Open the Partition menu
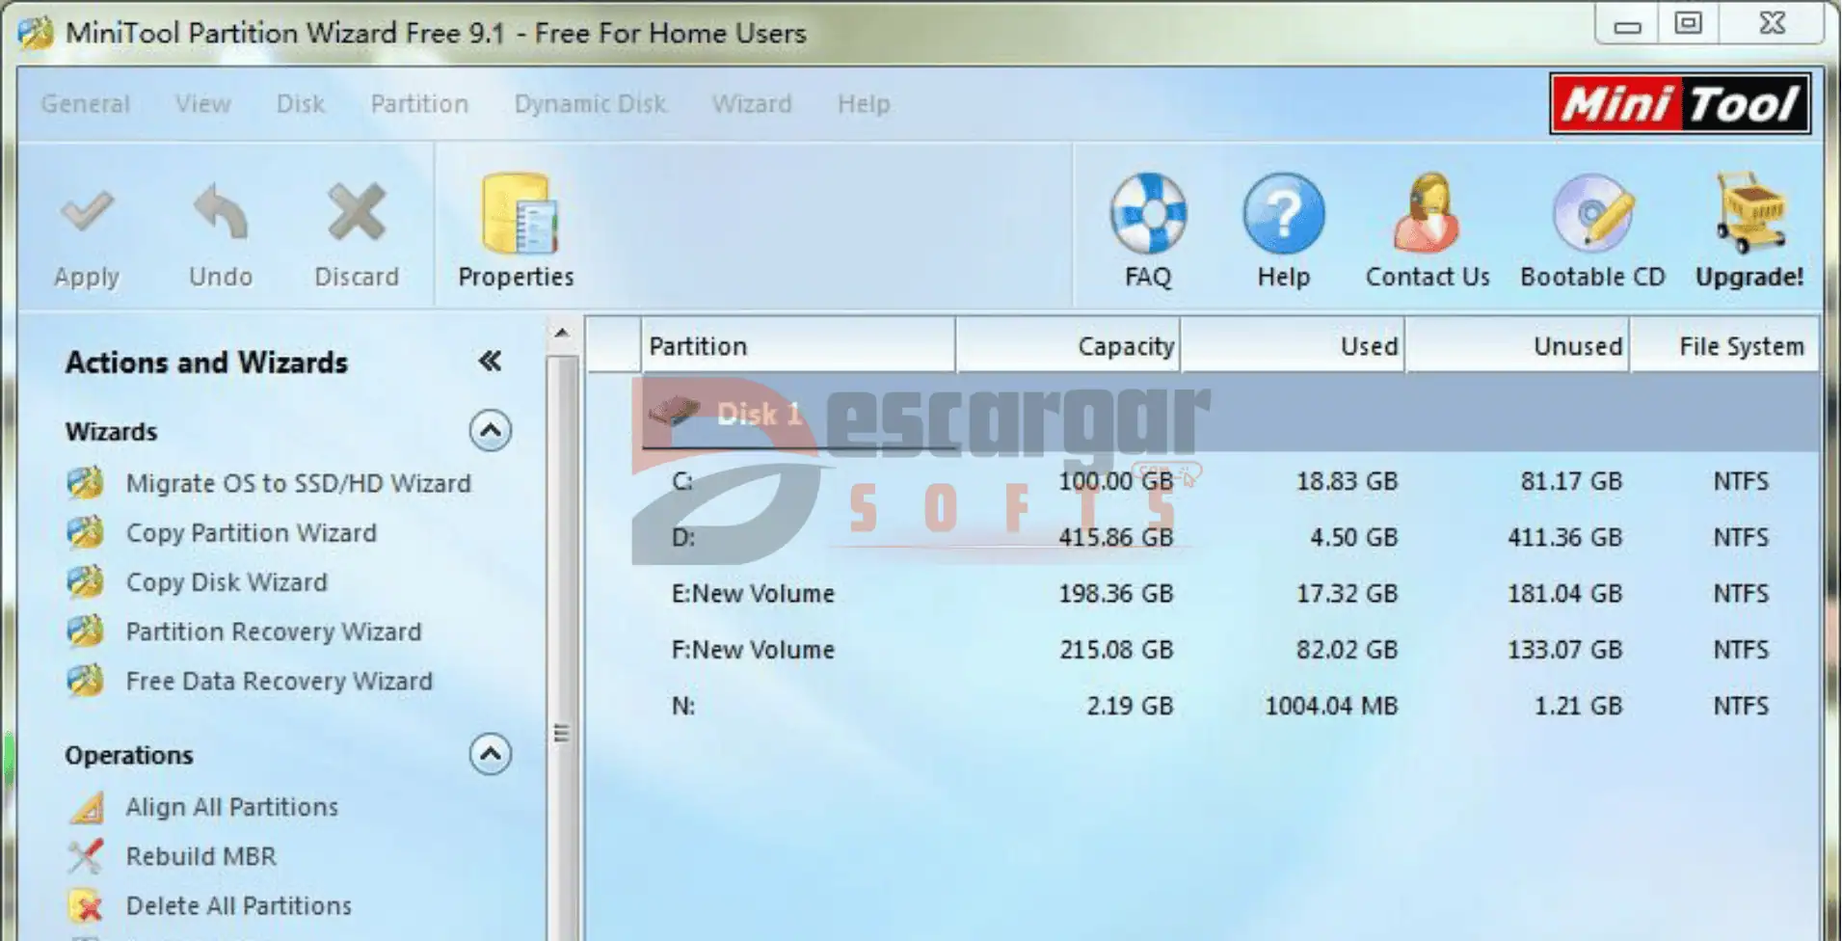This screenshot has height=941, width=1842. tap(419, 104)
